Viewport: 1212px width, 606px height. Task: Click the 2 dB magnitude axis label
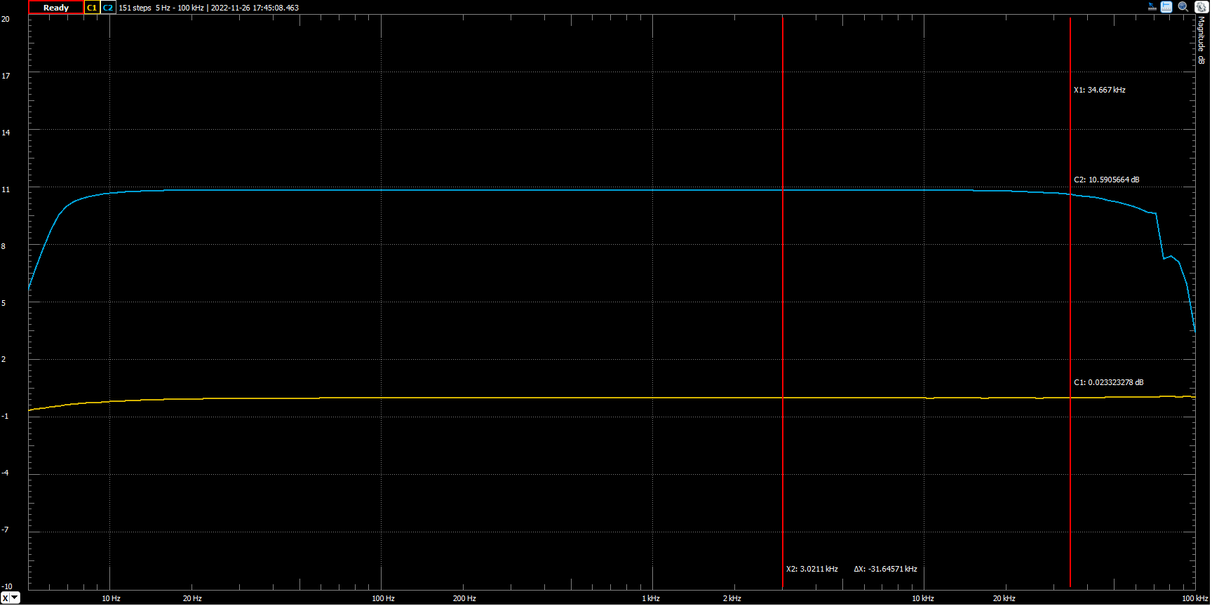4,359
